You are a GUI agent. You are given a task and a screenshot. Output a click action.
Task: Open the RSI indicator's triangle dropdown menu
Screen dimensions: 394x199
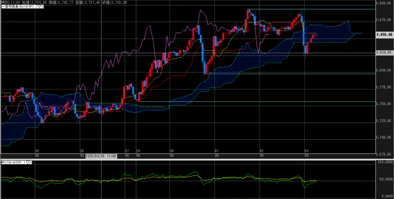[28, 163]
